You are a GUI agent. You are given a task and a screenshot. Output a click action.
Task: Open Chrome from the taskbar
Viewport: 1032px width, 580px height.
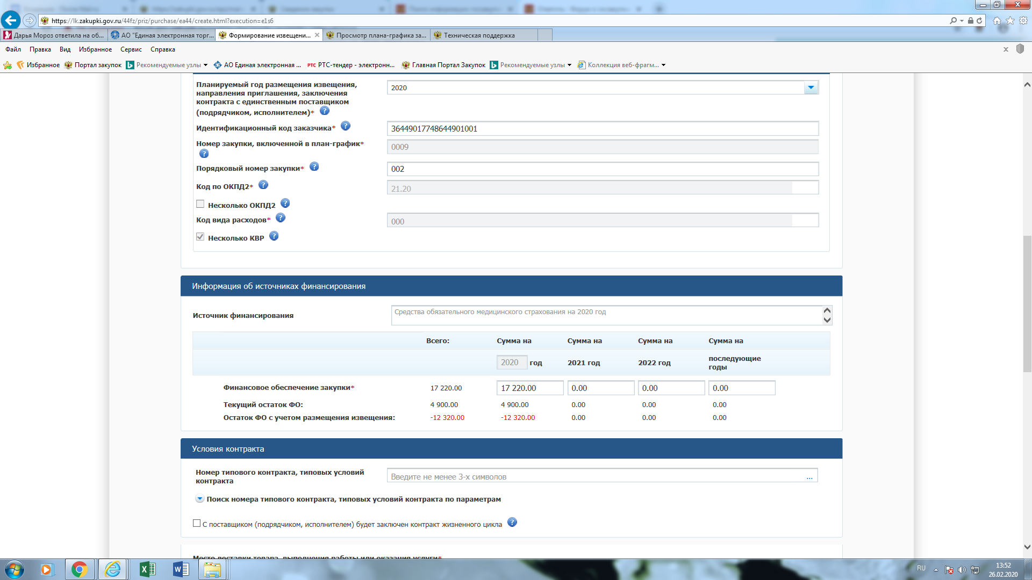tap(80, 569)
